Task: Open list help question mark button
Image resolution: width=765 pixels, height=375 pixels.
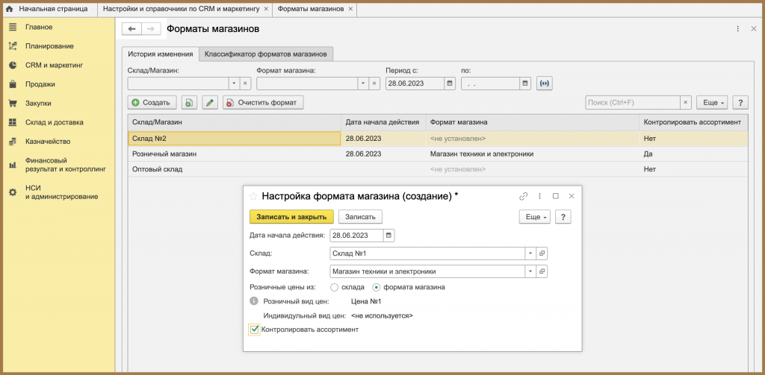Action: click(x=740, y=103)
